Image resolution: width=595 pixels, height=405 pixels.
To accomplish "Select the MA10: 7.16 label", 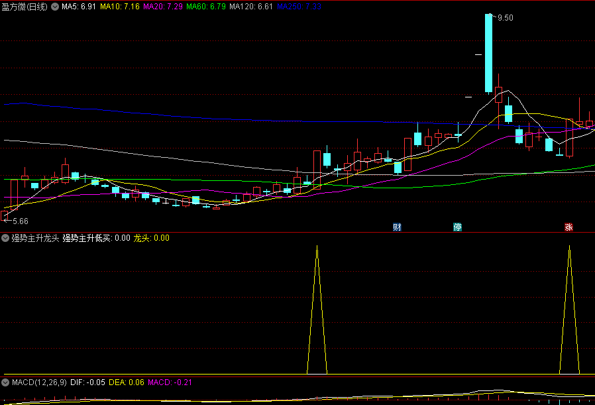I will 119,7.
